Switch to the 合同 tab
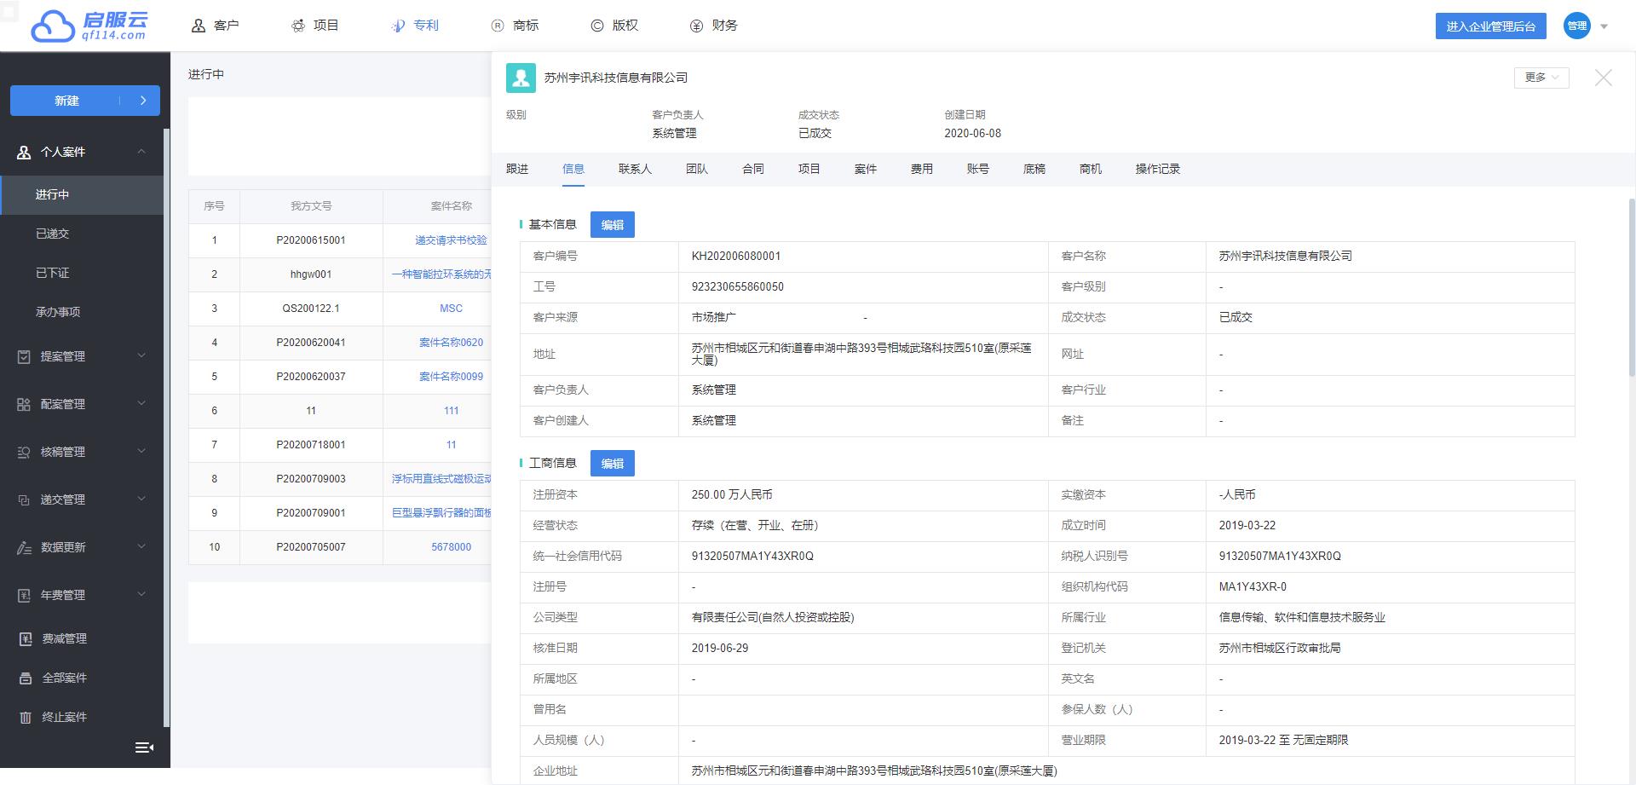 753,169
